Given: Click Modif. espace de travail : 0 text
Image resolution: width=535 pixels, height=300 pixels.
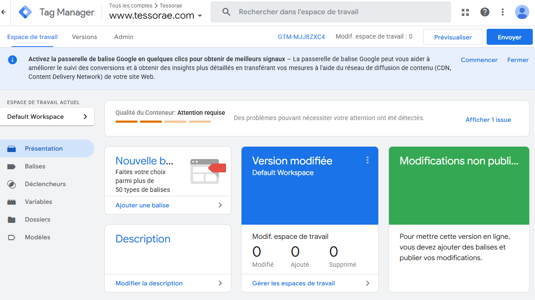Looking at the screenshot, I should coord(374,37).
